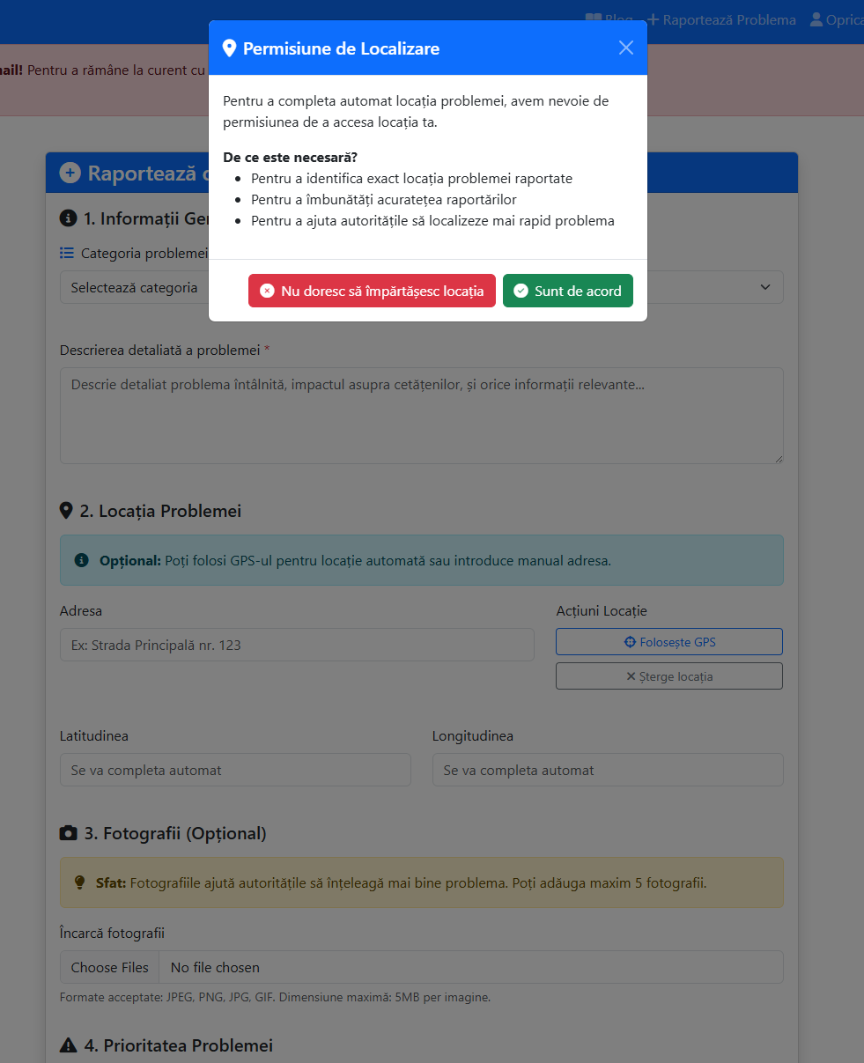
Task: Focus the problem description text area
Action: tap(421, 416)
